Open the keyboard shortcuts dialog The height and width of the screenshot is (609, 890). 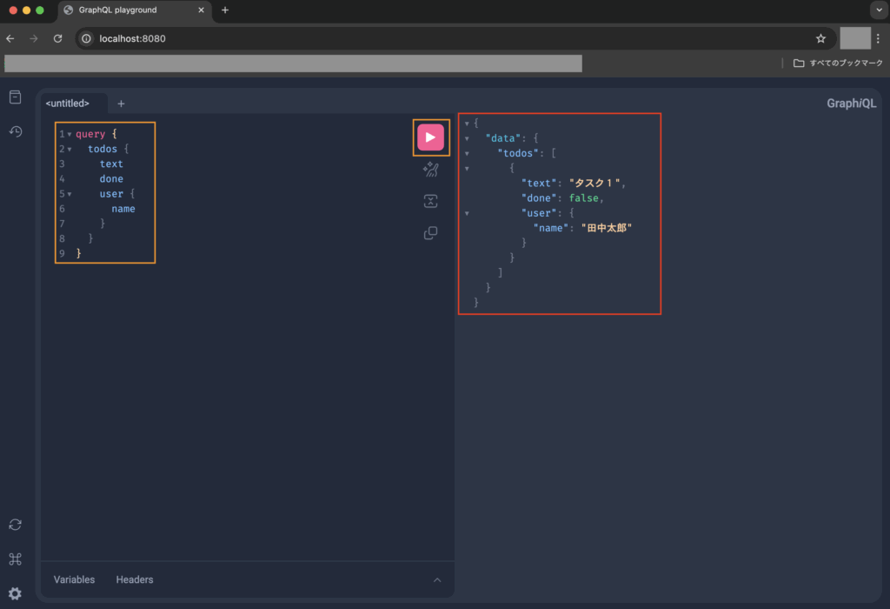click(x=15, y=559)
